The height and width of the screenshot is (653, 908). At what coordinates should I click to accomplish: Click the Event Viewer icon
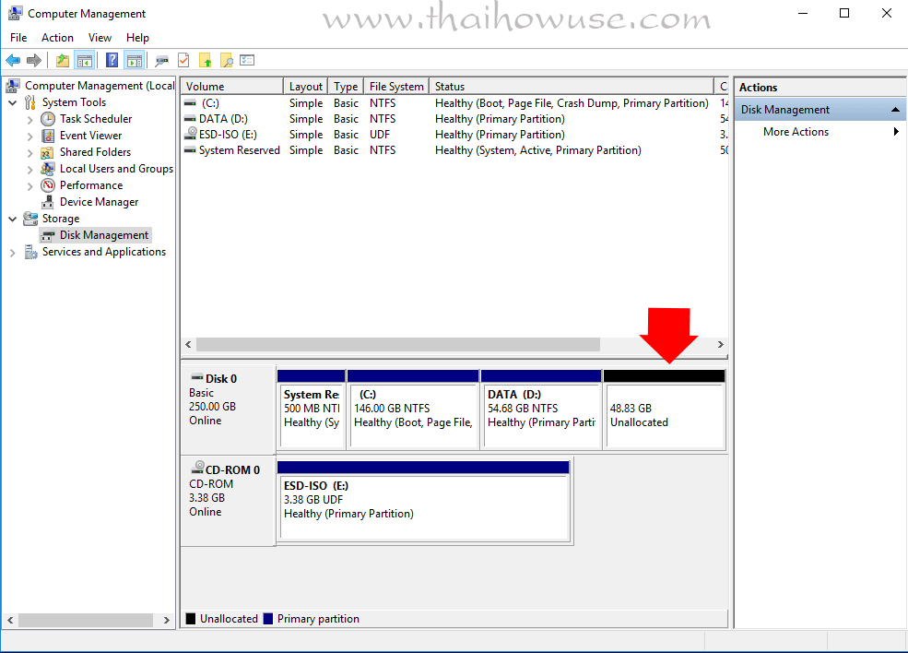[48, 136]
